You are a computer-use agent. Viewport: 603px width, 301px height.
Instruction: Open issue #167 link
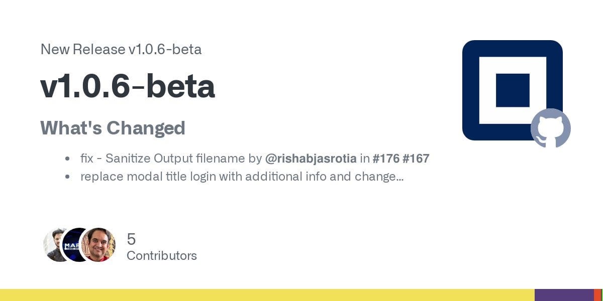(416, 159)
